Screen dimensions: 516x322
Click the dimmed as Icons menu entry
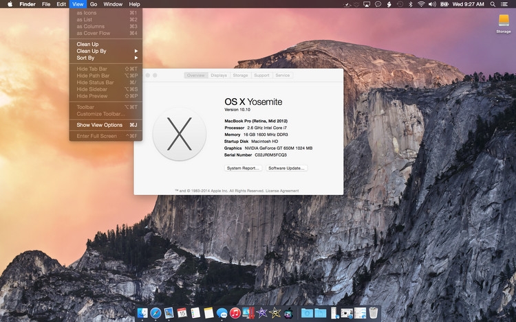(106, 13)
